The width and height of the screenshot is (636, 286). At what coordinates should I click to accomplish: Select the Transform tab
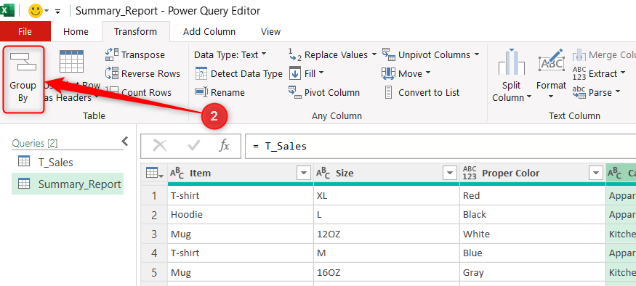[x=135, y=32]
